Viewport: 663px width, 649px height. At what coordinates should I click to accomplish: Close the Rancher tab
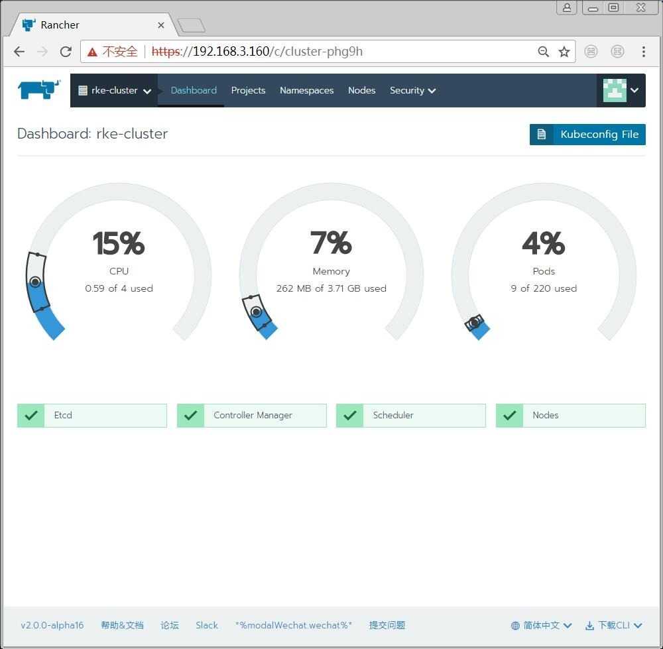click(x=160, y=25)
